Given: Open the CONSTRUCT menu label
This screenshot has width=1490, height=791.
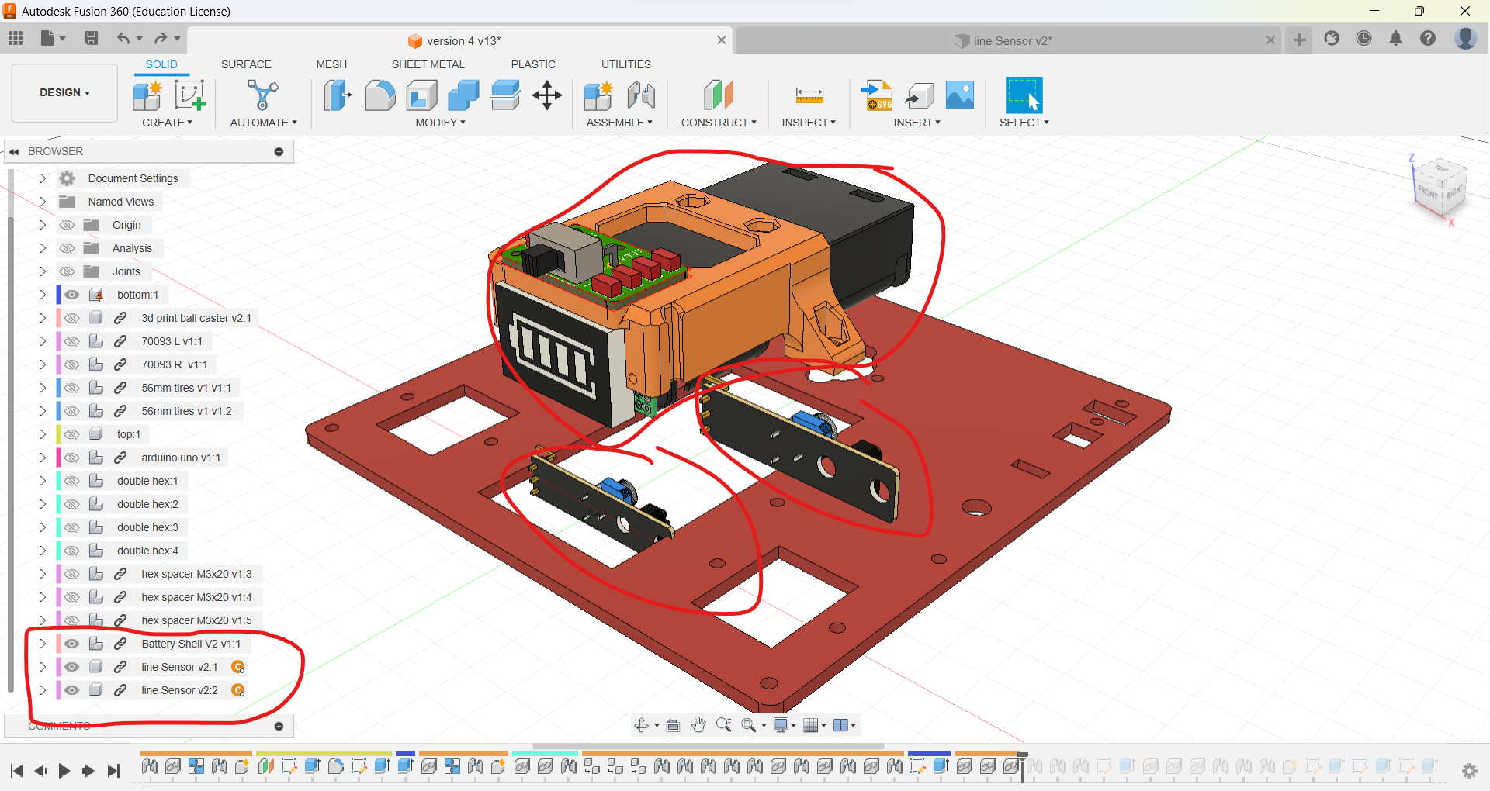Looking at the screenshot, I should 718,123.
